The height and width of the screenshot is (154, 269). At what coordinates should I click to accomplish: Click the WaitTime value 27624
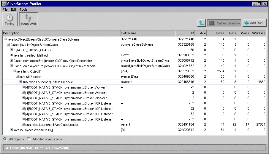261,124
